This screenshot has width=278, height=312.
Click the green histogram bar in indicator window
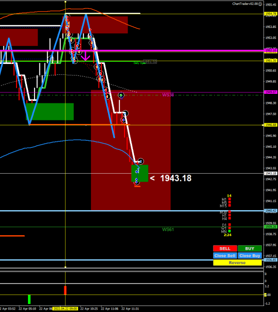click(29, 299)
